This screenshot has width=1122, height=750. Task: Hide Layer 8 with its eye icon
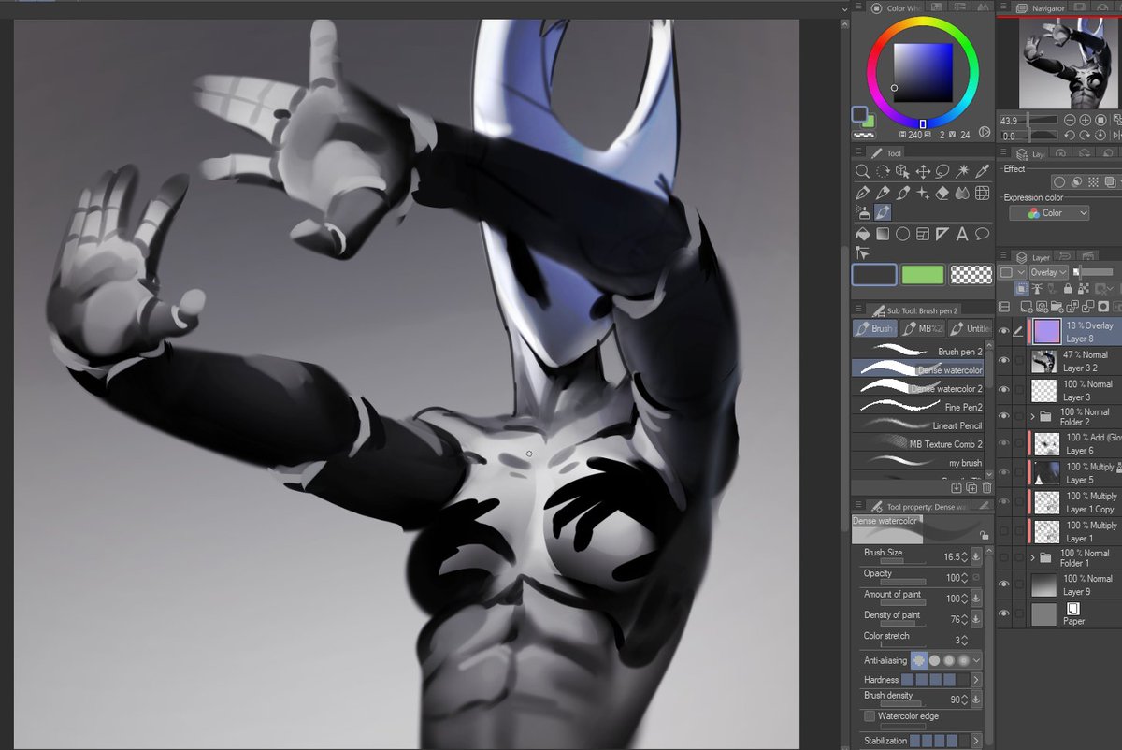tap(1004, 331)
